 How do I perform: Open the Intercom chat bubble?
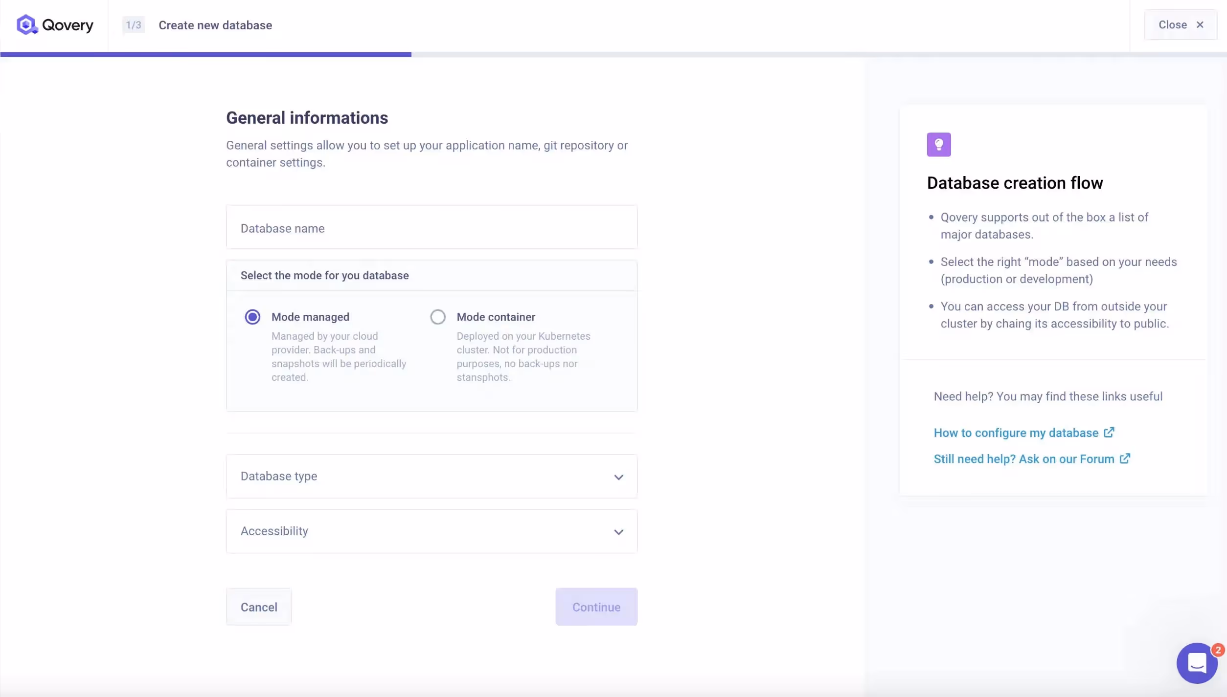pos(1197,663)
